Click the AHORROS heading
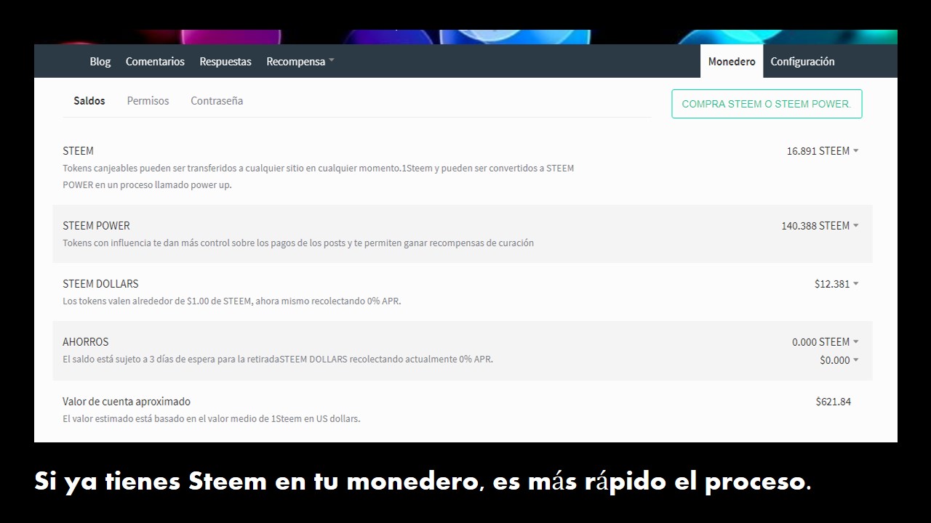 pos(86,342)
